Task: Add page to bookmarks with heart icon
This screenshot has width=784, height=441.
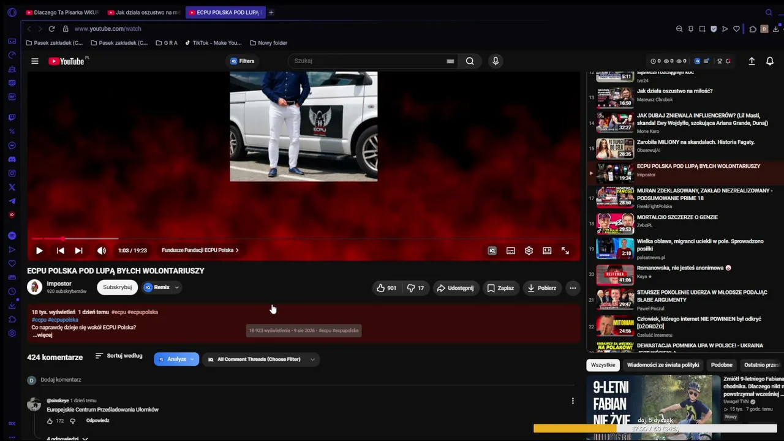Action: click(736, 29)
